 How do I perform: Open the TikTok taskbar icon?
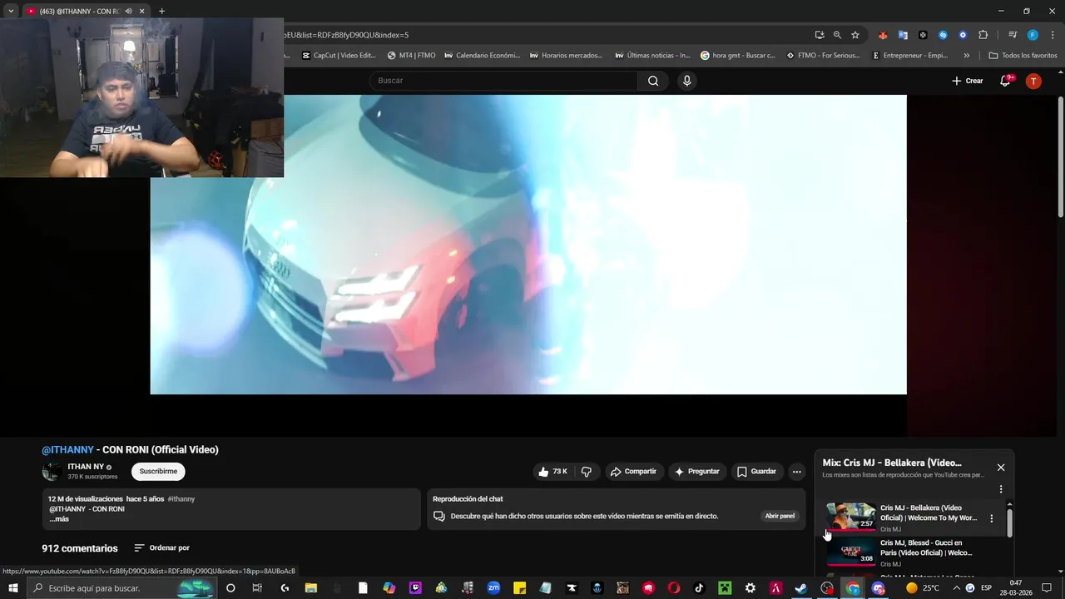pos(699,588)
